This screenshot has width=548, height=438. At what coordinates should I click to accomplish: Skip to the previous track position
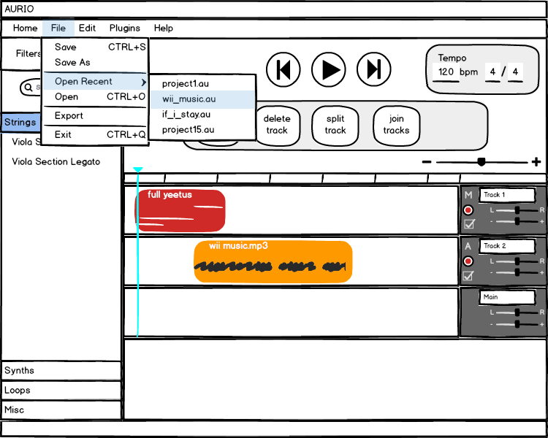[283, 69]
